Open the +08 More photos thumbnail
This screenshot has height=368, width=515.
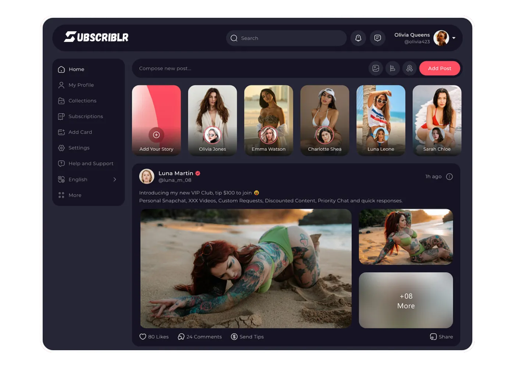pyautogui.click(x=406, y=300)
